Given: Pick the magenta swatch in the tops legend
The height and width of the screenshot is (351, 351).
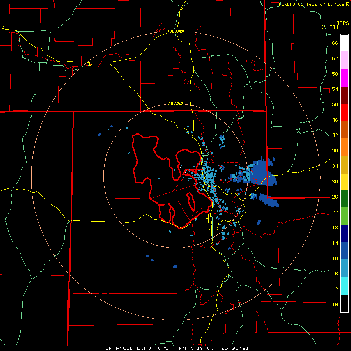Looking at the screenshot, I should [x=344, y=78].
